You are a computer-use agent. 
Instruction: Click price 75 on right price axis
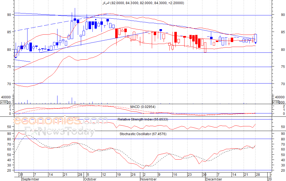click(x=283, y=67)
